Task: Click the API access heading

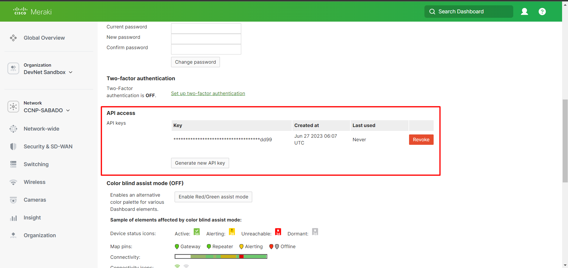Action: coord(121,113)
